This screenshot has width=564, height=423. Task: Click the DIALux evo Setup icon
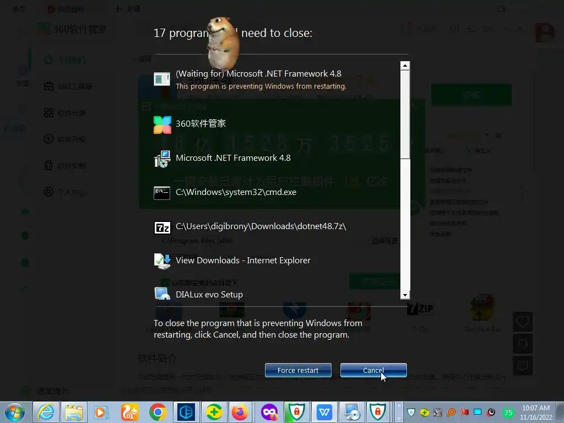(162, 294)
